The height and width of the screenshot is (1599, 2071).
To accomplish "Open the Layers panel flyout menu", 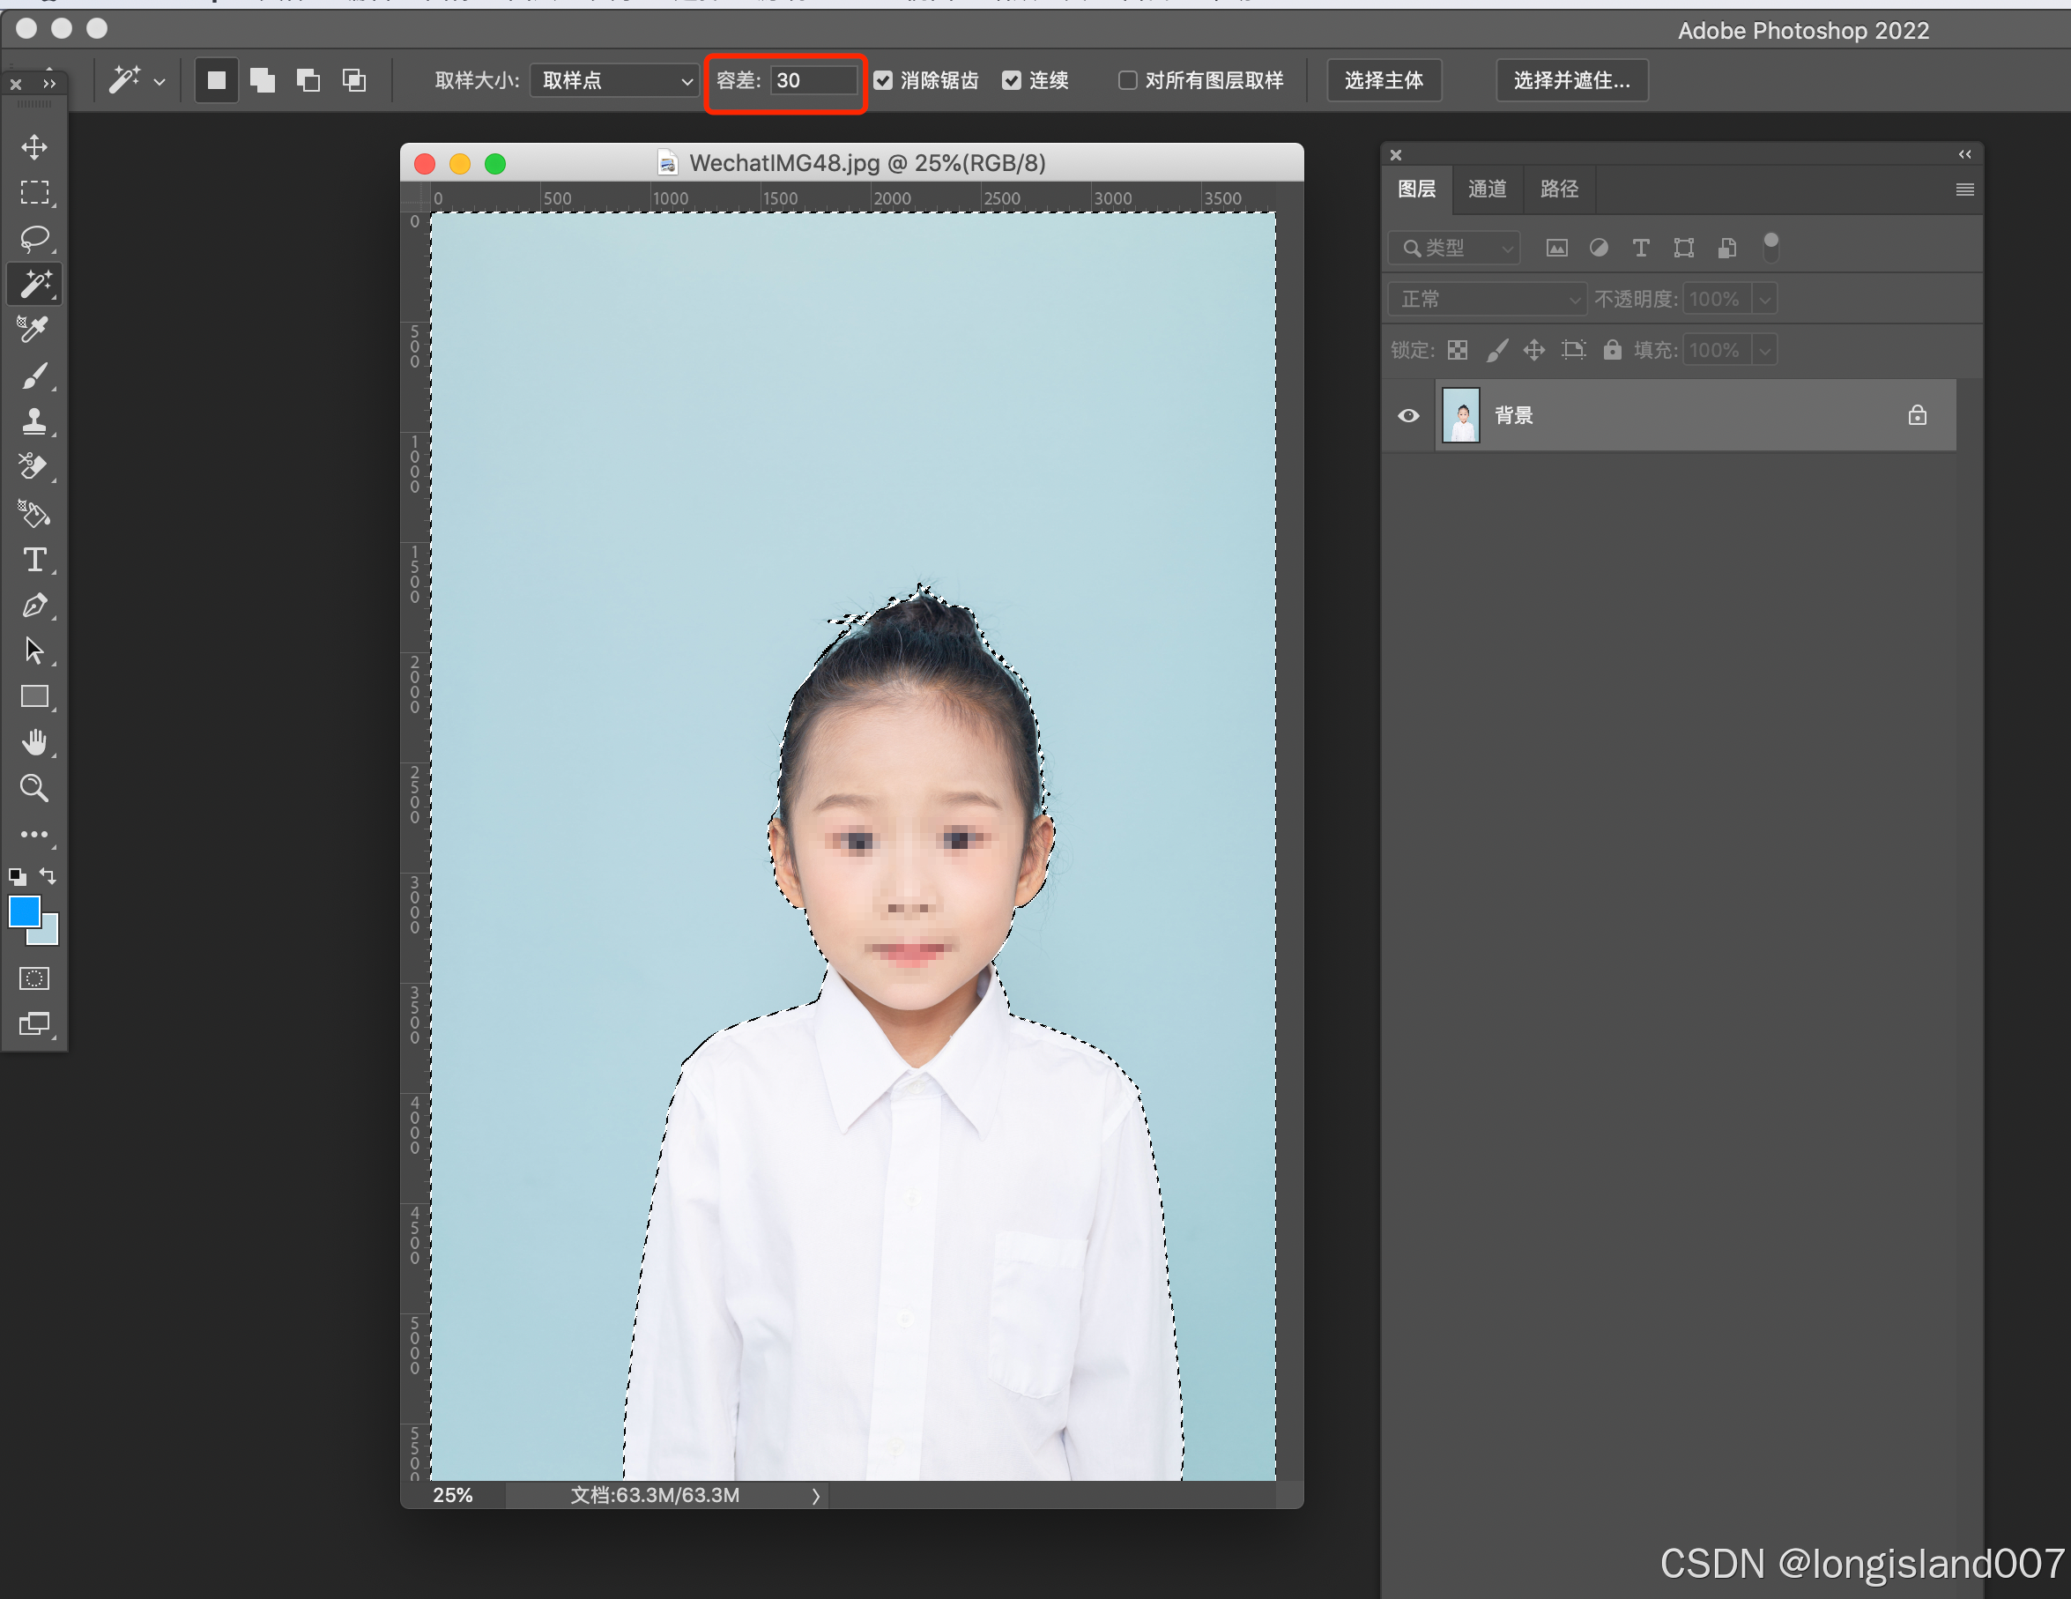I will 1964,190.
